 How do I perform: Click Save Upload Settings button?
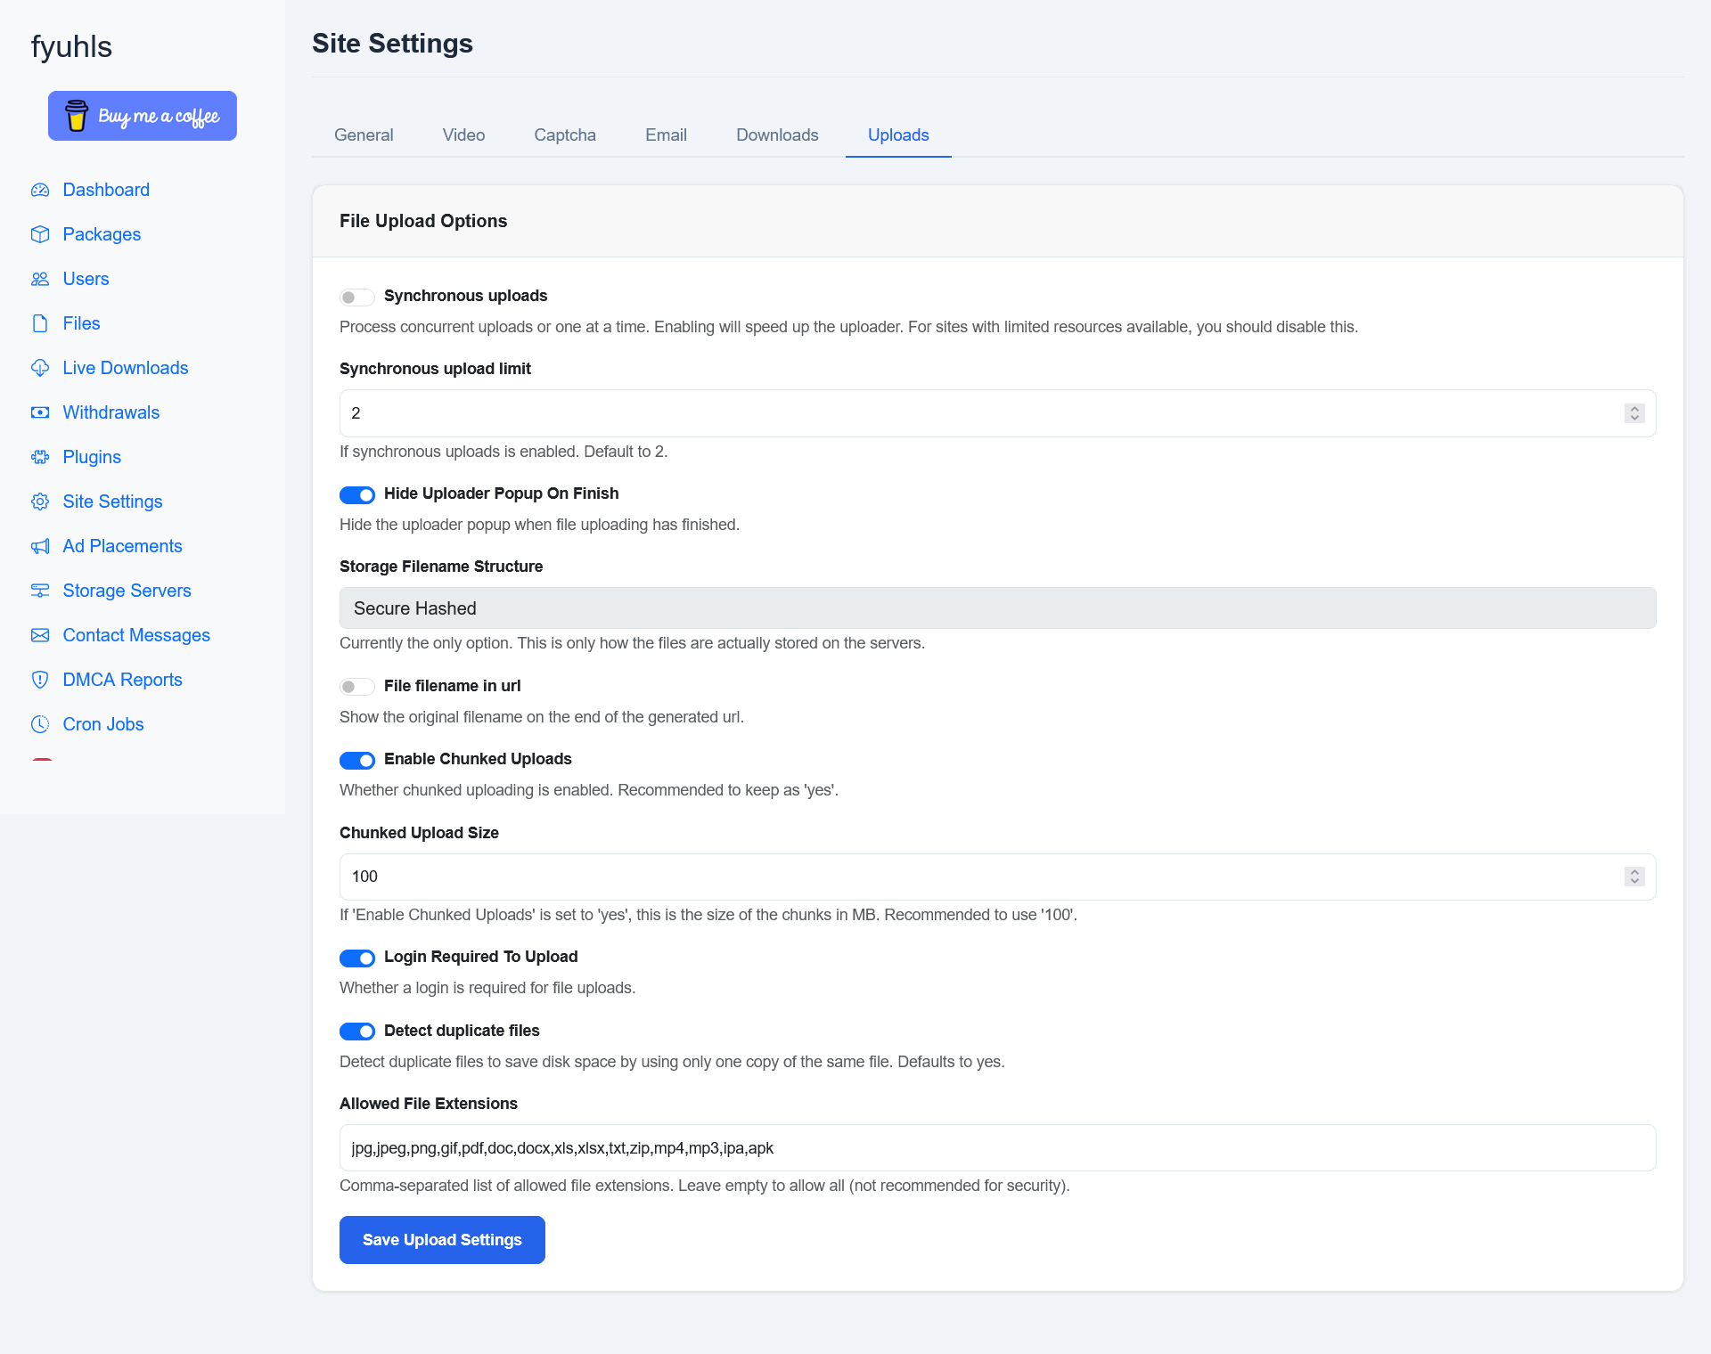click(x=442, y=1240)
